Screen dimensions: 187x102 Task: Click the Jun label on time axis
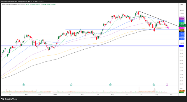point(126,95)
